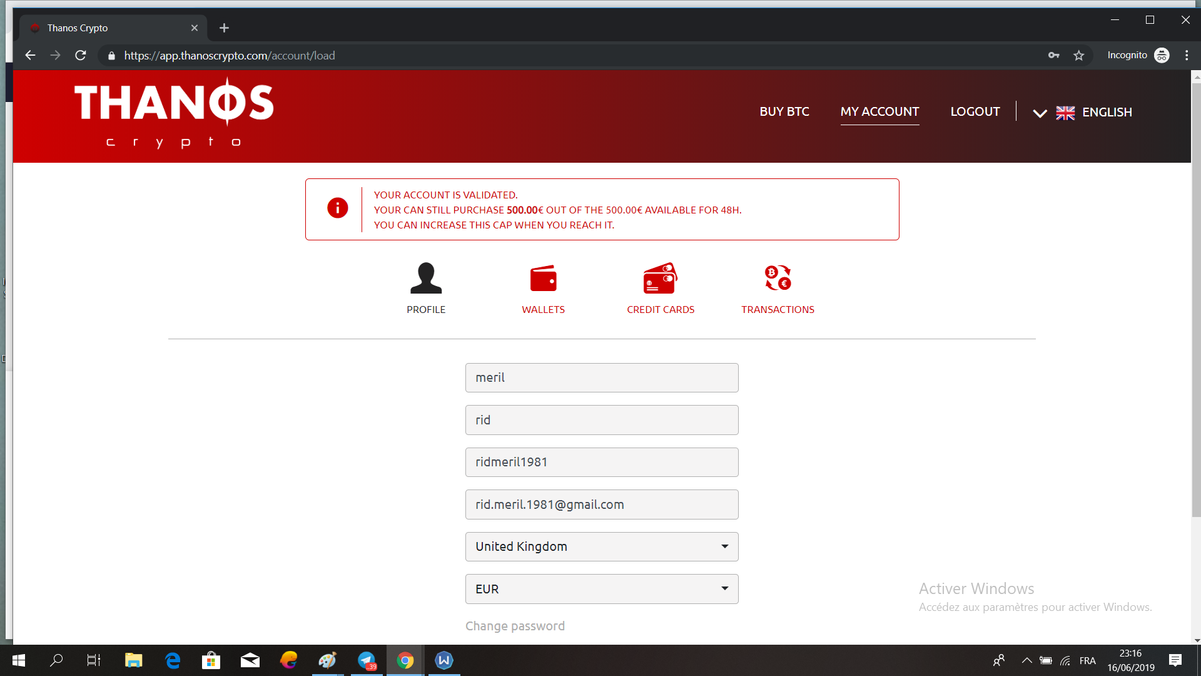The width and height of the screenshot is (1201, 676).
Task: Bookmark page with star icon
Action: click(1079, 56)
